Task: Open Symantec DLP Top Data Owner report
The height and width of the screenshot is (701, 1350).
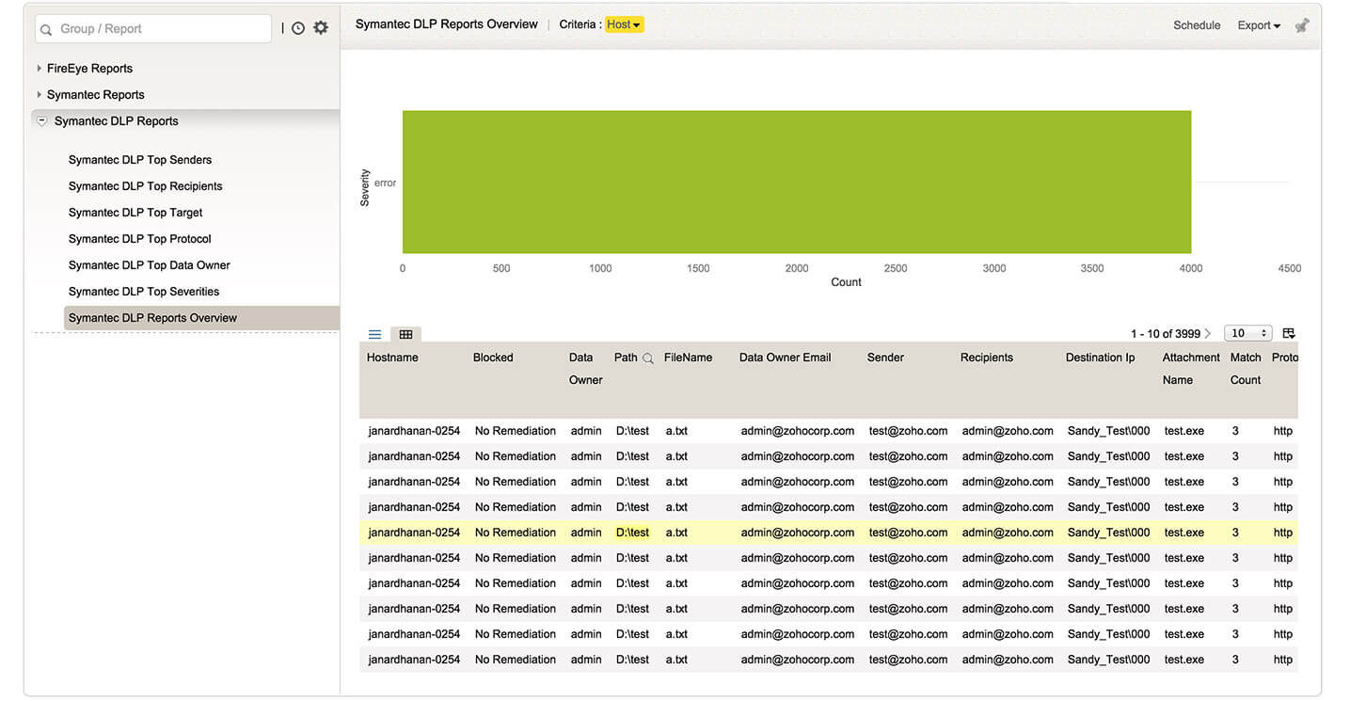Action: coord(150,265)
